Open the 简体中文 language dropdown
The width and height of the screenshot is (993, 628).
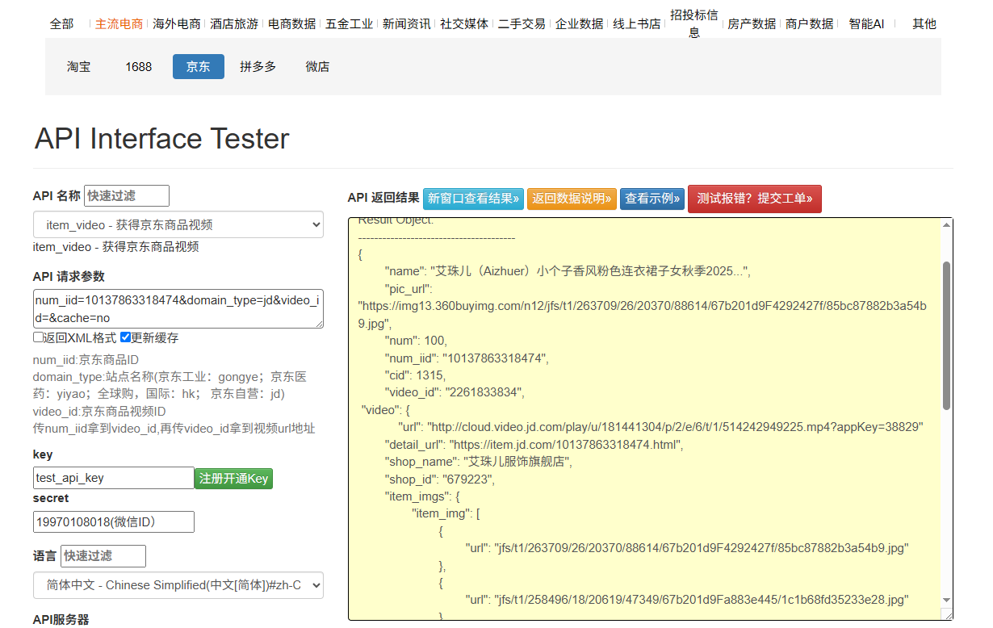tap(178, 585)
